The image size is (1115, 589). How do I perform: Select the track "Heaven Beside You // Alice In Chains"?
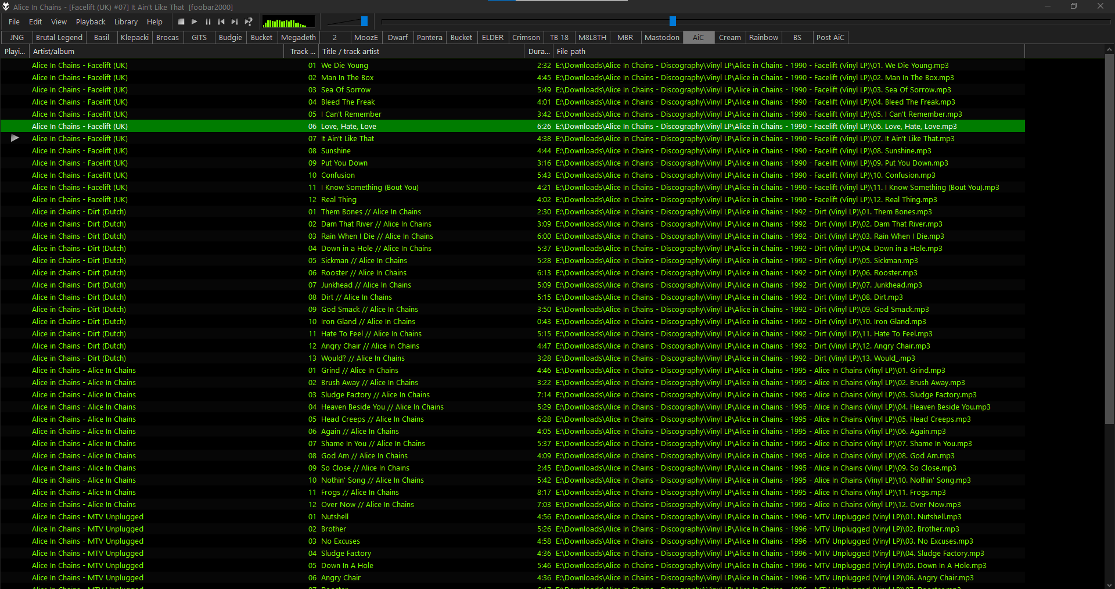click(513, 407)
